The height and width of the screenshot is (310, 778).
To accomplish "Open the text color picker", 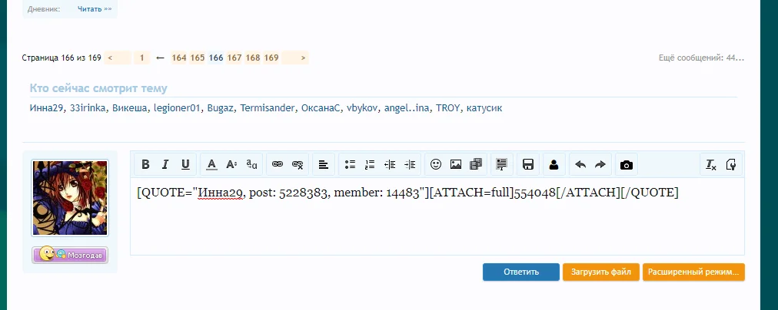I will (x=212, y=164).
